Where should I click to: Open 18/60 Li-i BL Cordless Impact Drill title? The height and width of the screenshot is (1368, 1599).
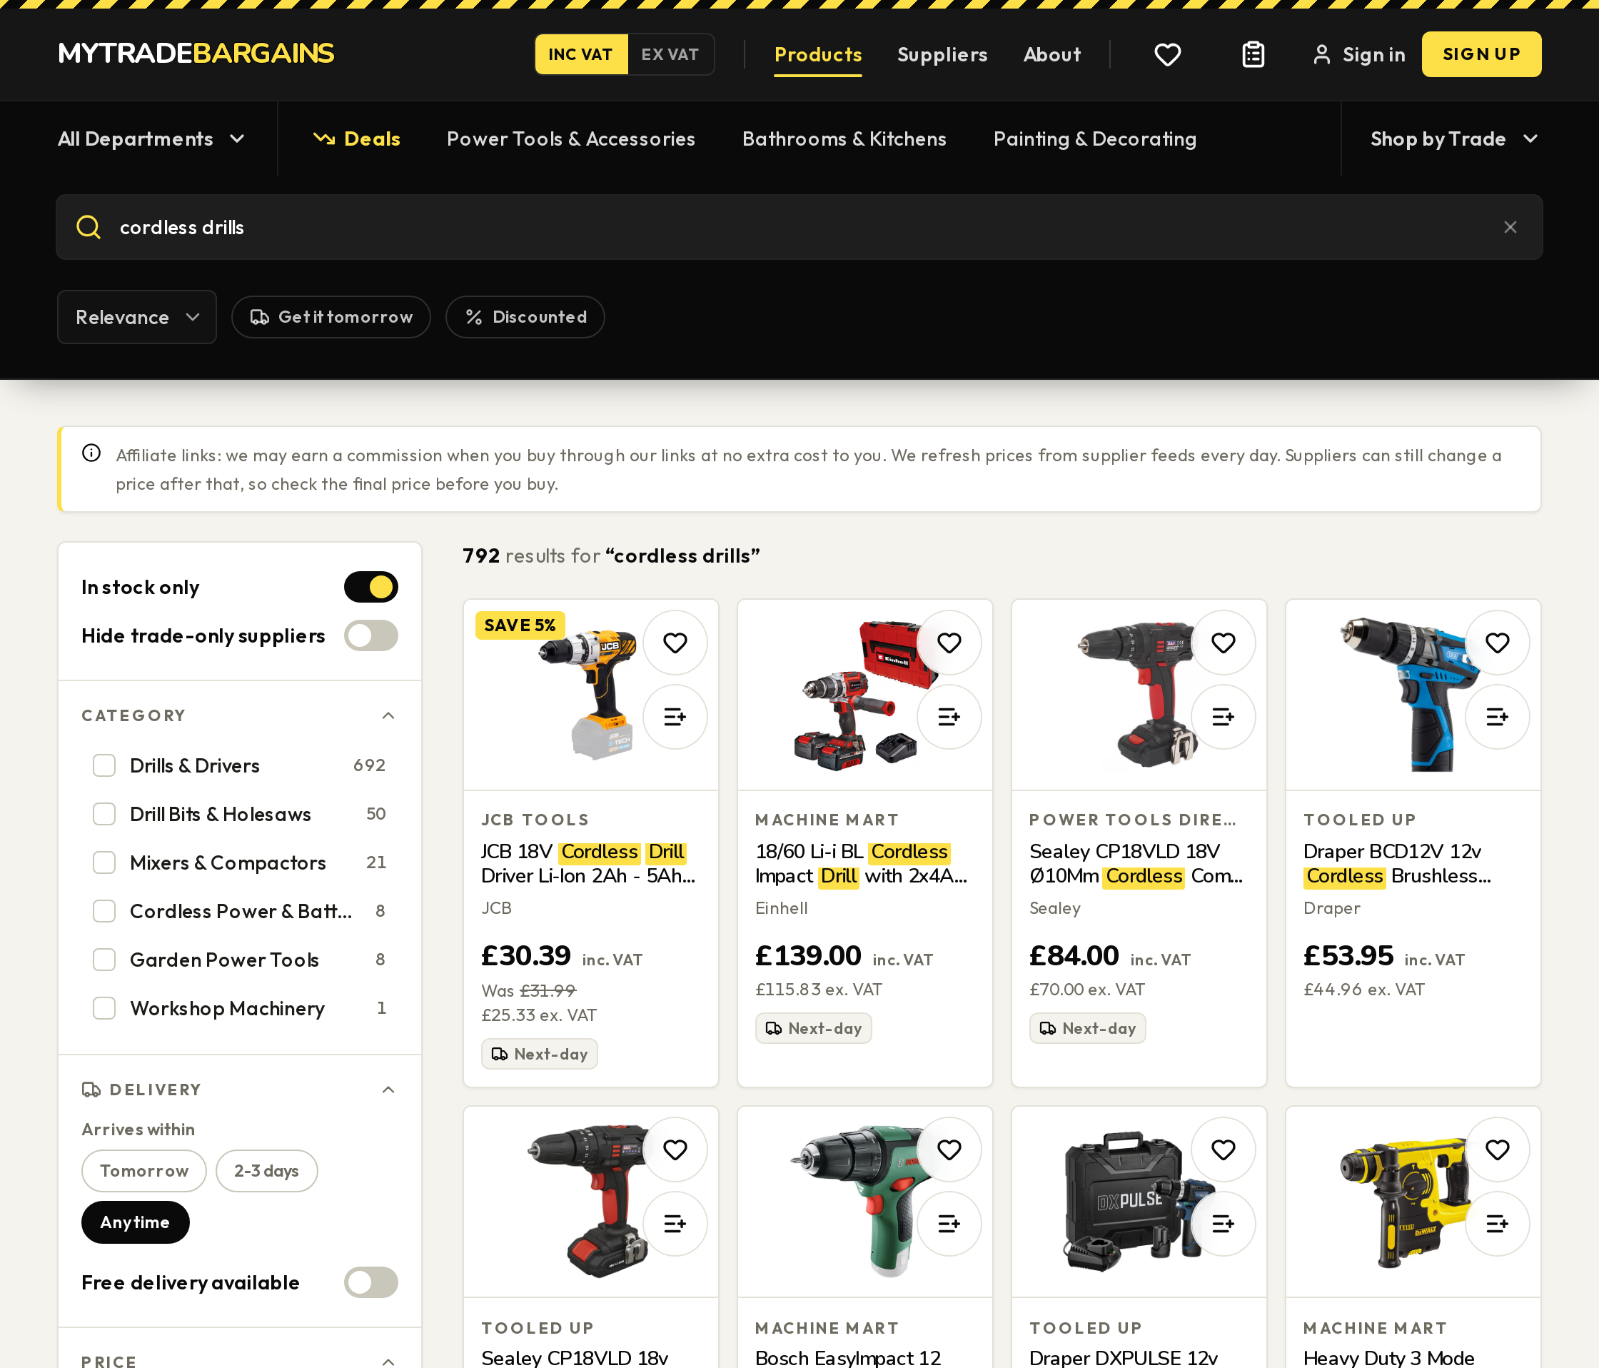tap(861, 864)
